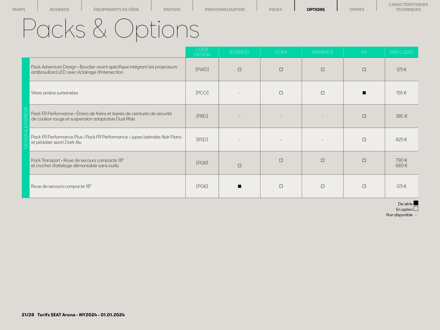Select the PERSONNALISATION tab
The height and width of the screenshot is (330, 440).
[225, 10]
